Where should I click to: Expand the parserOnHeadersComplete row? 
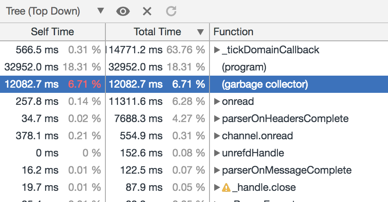click(x=217, y=119)
